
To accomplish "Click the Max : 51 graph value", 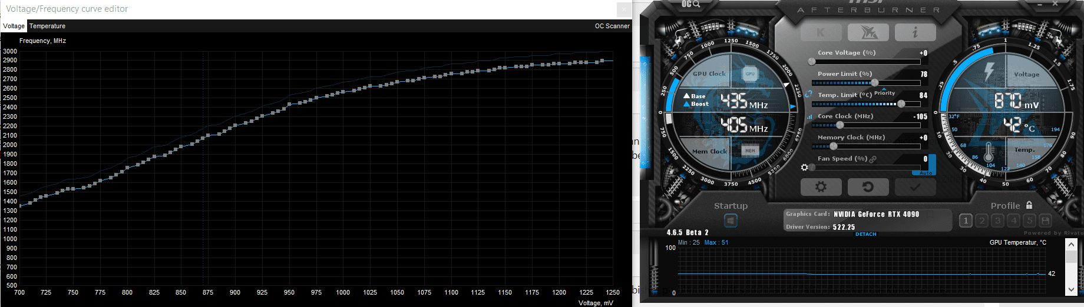I will [716, 242].
